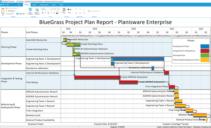Switch to the View ribbon tab
Image resolution: width=211 pixels, height=128 pixels.
click(x=61, y=5)
